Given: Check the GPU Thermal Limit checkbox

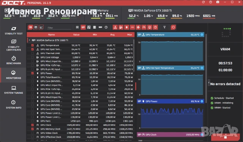Looking at the screenshot, I should point(32,53).
